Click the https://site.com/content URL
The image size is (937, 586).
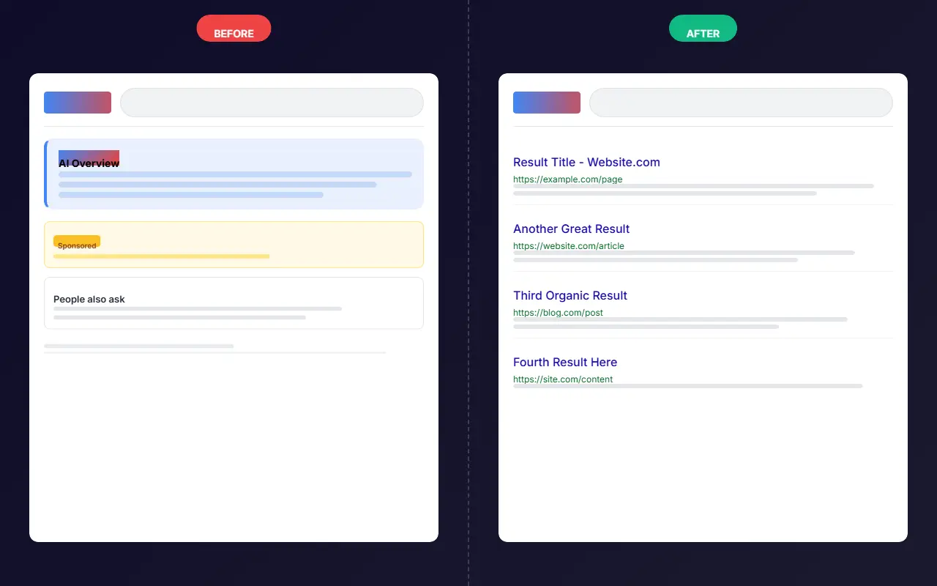pyautogui.click(x=563, y=379)
